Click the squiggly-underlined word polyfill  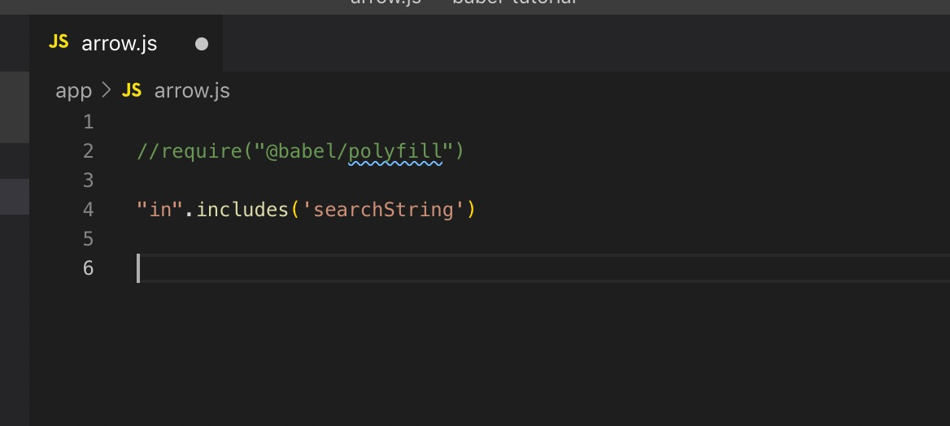pyautogui.click(x=394, y=151)
